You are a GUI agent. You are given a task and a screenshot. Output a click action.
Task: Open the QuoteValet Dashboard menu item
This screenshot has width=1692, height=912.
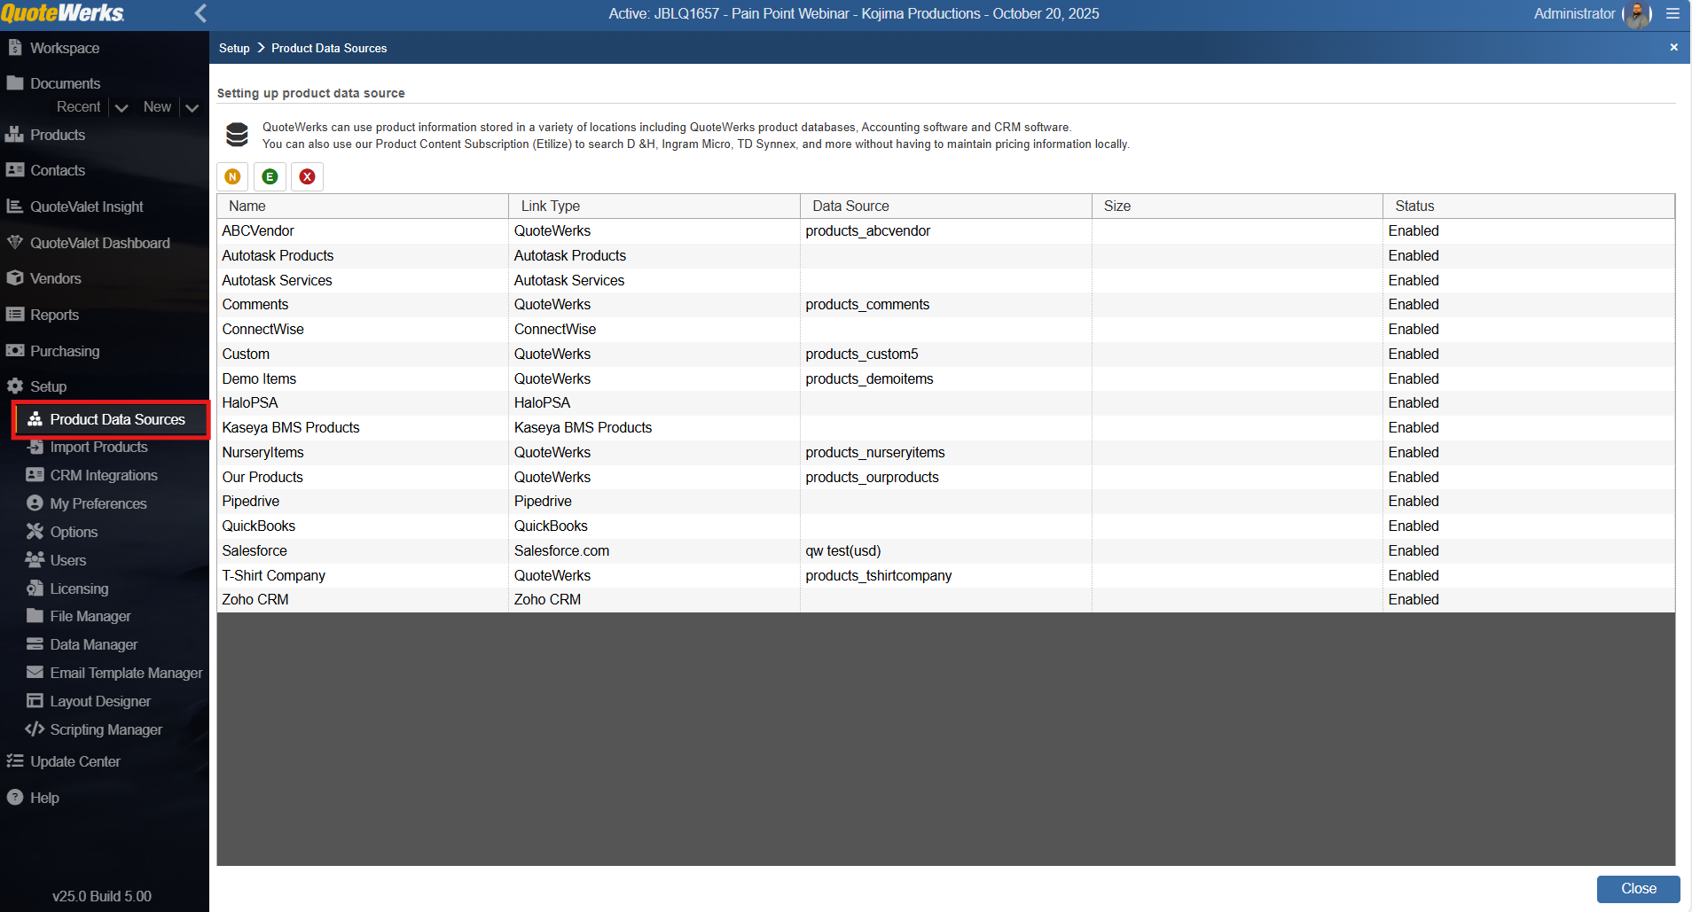click(x=99, y=243)
